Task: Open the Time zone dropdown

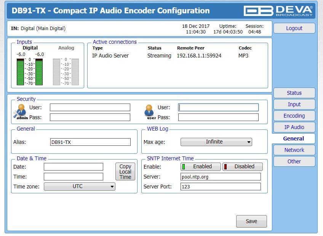Action: (80, 187)
